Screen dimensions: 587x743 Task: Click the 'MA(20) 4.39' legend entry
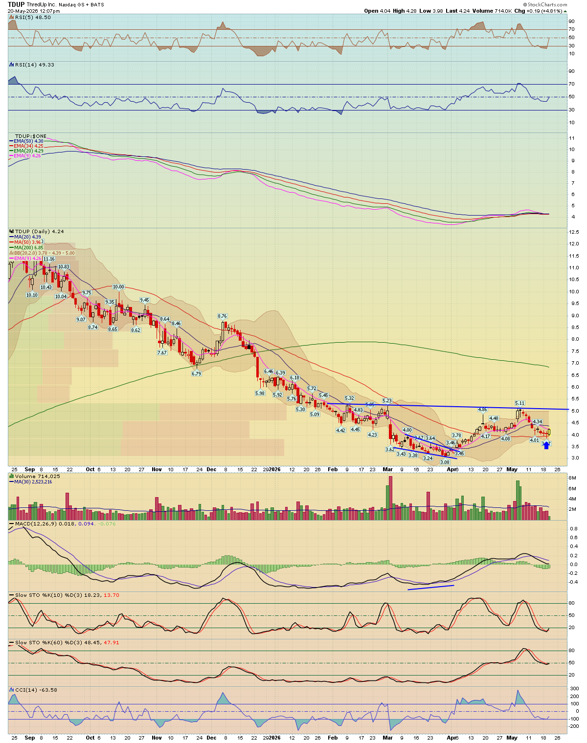tap(25, 237)
